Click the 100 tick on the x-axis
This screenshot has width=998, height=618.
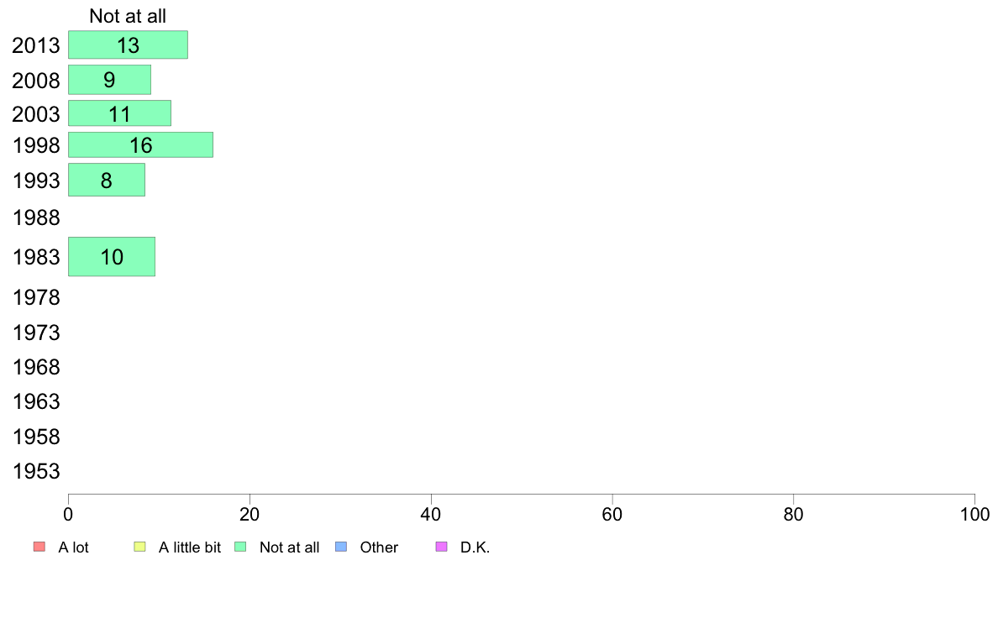click(x=974, y=514)
